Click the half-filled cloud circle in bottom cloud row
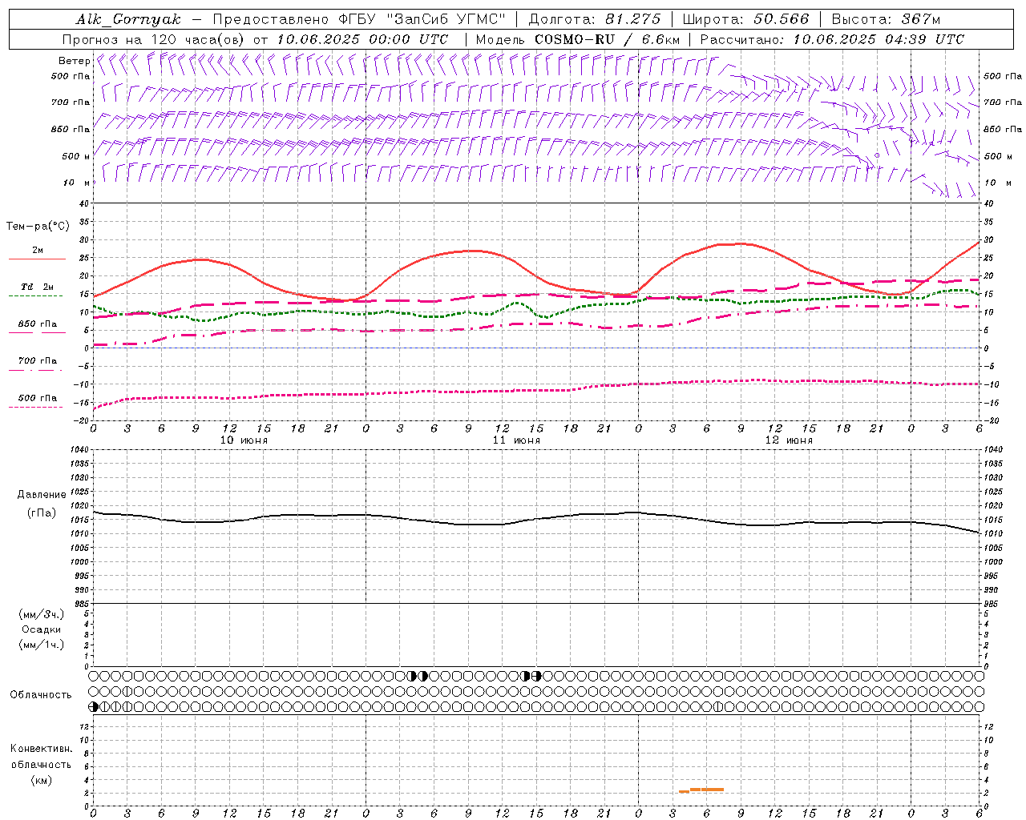The height and width of the screenshot is (820, 1026). [x=95, y=707]
